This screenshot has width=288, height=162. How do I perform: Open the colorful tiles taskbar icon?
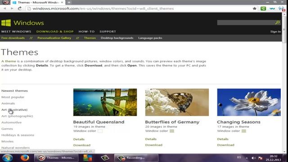coord(87,158)
